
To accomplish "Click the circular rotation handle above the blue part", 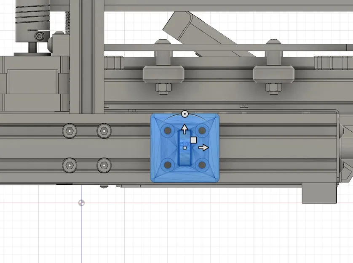I will tap(185, 114).
